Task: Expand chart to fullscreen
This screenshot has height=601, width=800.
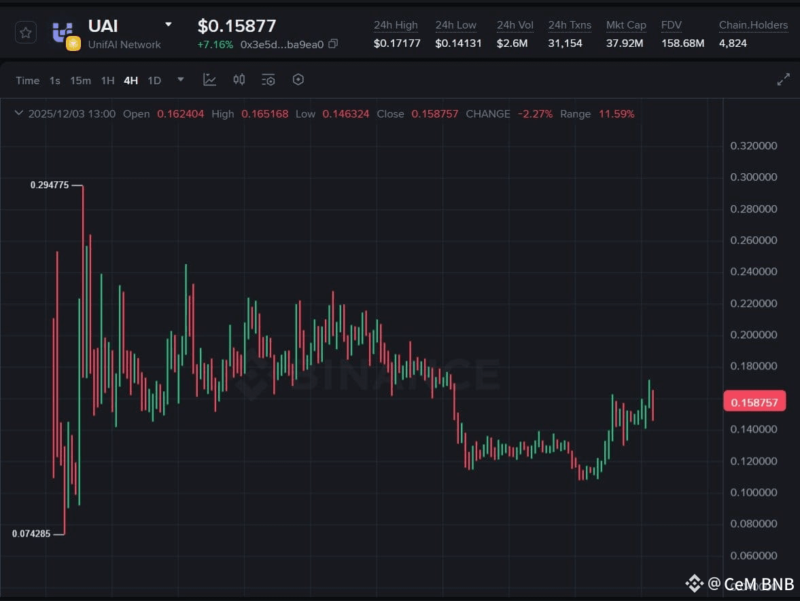Action: pyautogui.click(x=783, y=79)
